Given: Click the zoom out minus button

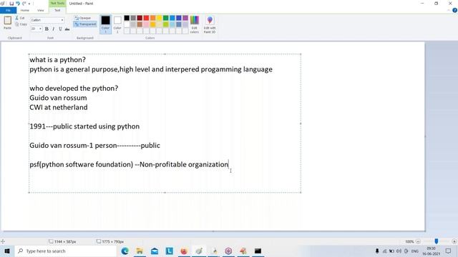Looking at the screenshot, I should [418, 241].
